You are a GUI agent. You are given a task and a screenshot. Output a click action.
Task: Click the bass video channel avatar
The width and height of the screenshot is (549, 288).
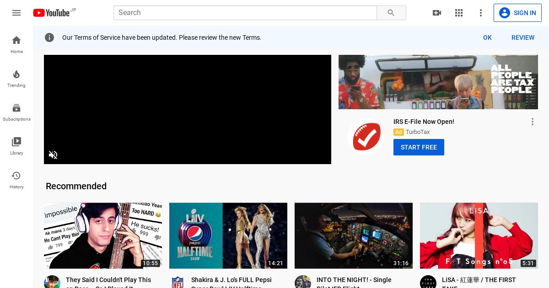coord(52,282)
